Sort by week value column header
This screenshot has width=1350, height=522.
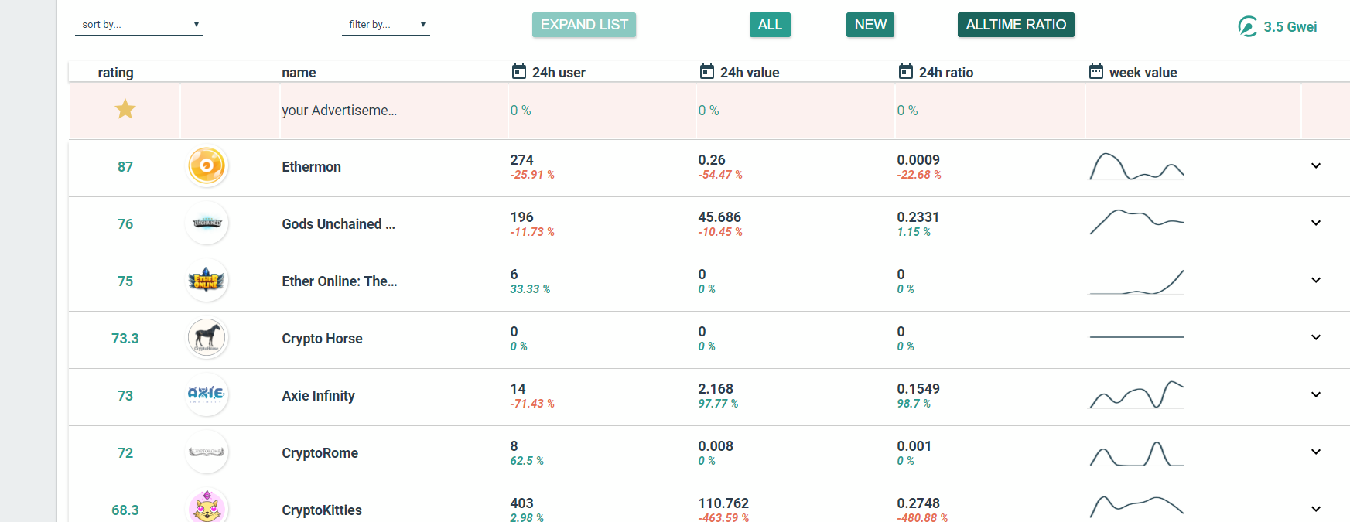[1143, 72]
